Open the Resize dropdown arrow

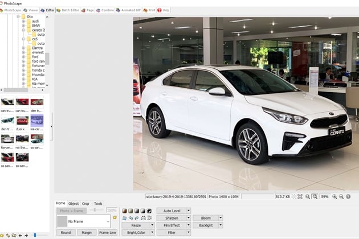pos(152,225)
